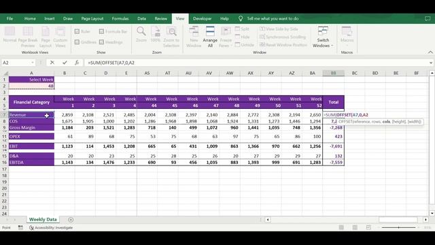Click Zoom to Selection icon

click(x=171, y=31)
